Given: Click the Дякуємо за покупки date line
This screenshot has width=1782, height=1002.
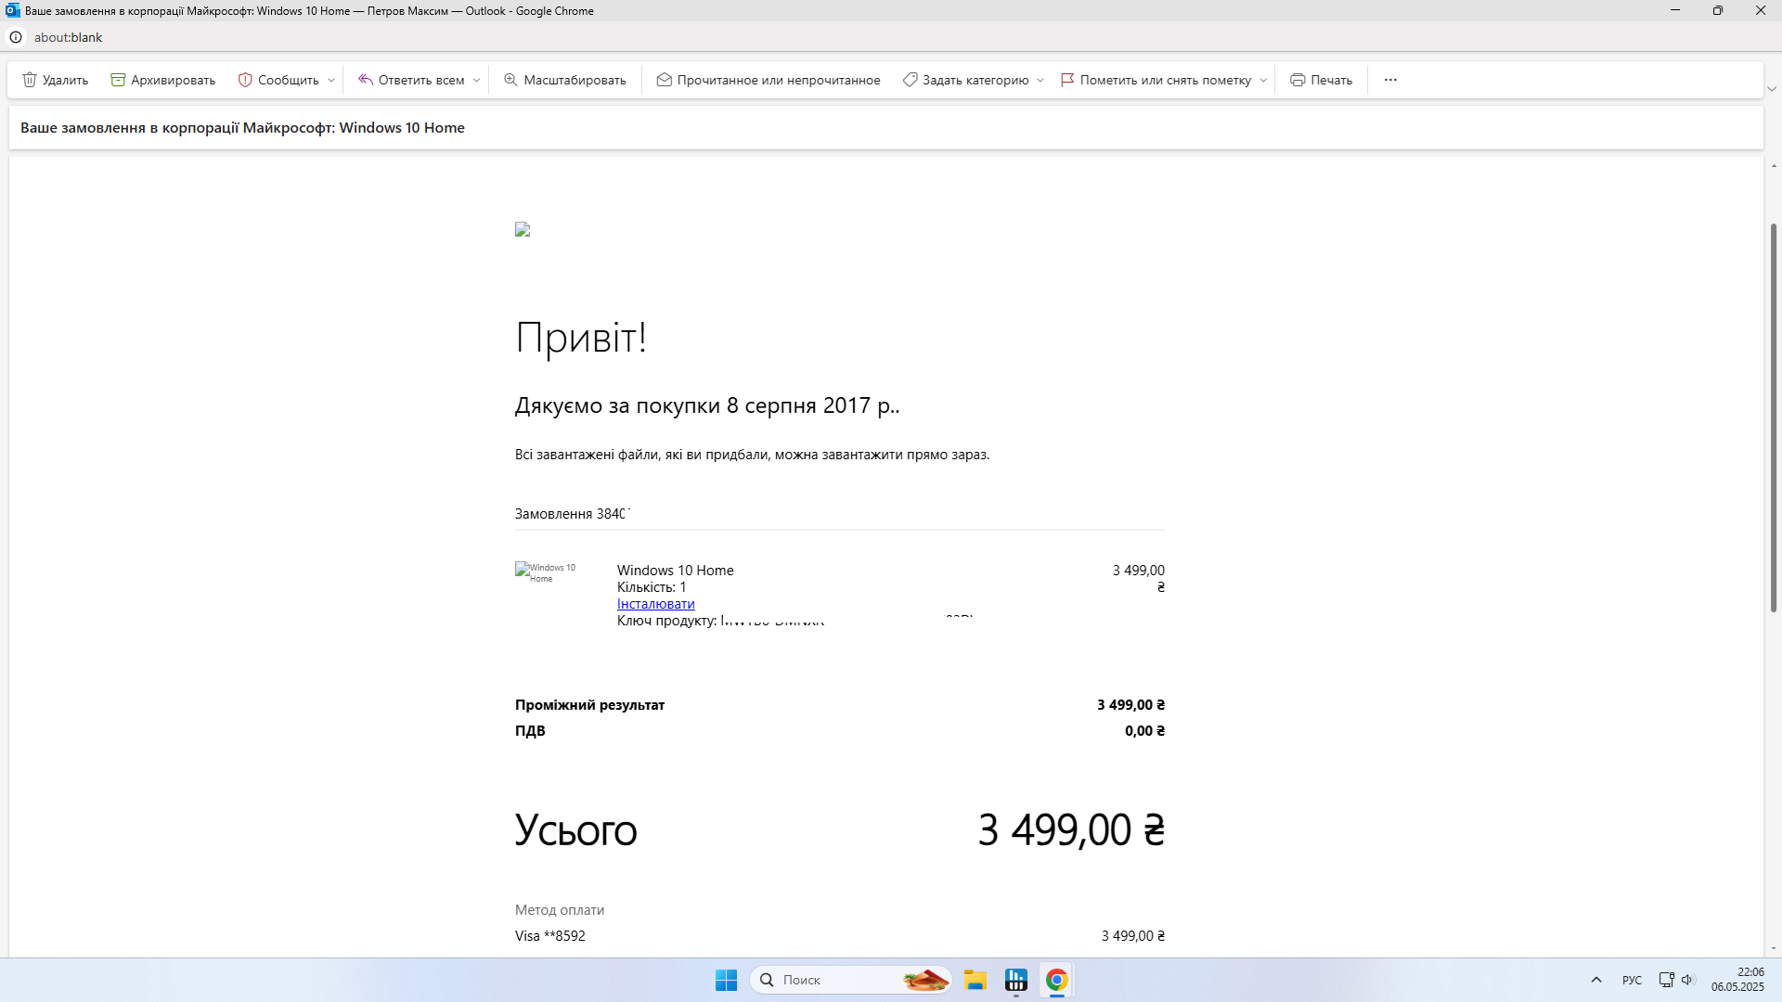Looking at the screenshot, I should 707,406.
